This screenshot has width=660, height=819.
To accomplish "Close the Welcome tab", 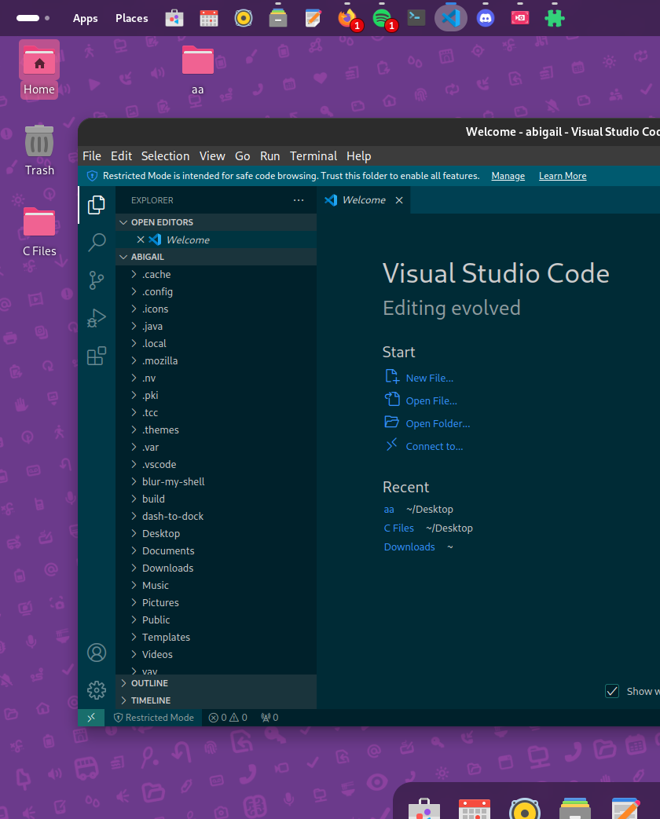I will (399, 200).
